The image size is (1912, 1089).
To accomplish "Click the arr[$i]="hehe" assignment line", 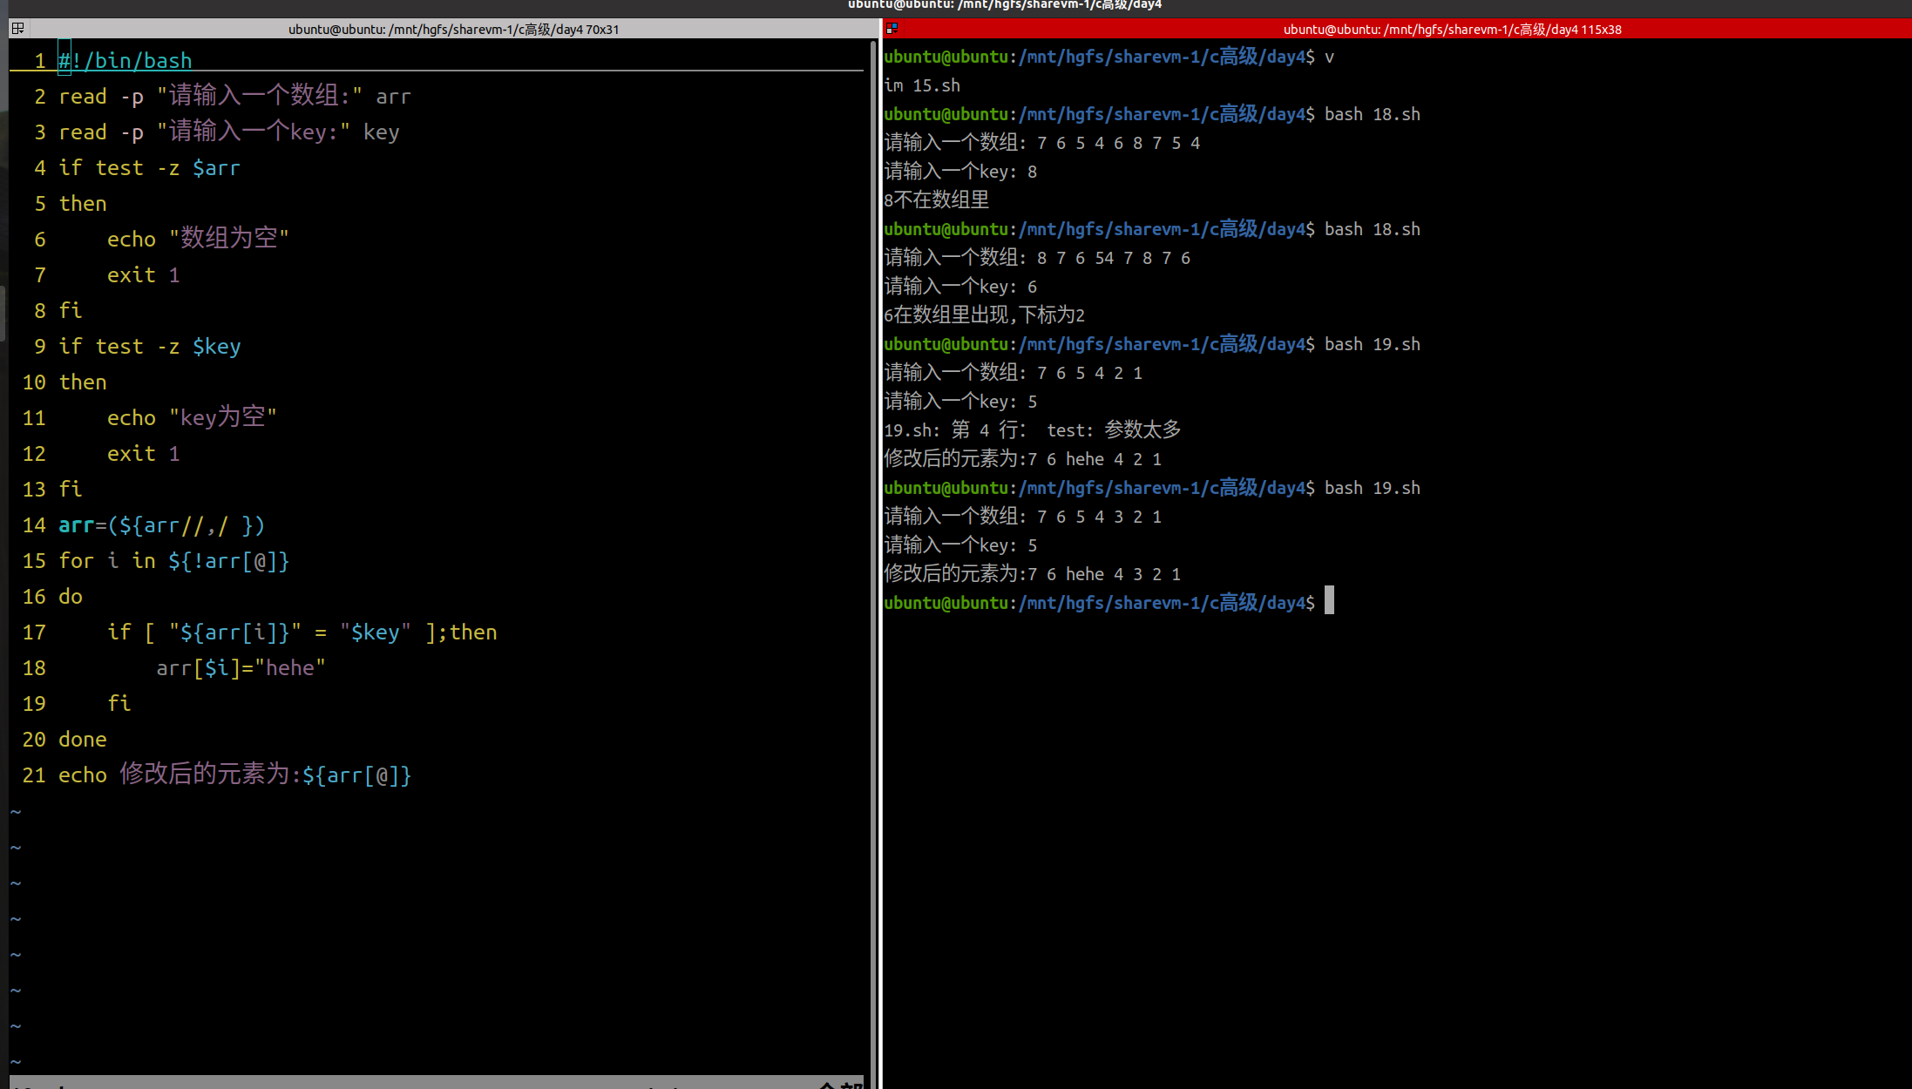I will (241, 668).
